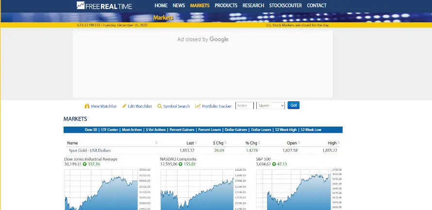Click Spot Gold high value 1,855.22
The height and width of the screenshot is (210, 432).
pyautogui.click(x=330, y=150)
